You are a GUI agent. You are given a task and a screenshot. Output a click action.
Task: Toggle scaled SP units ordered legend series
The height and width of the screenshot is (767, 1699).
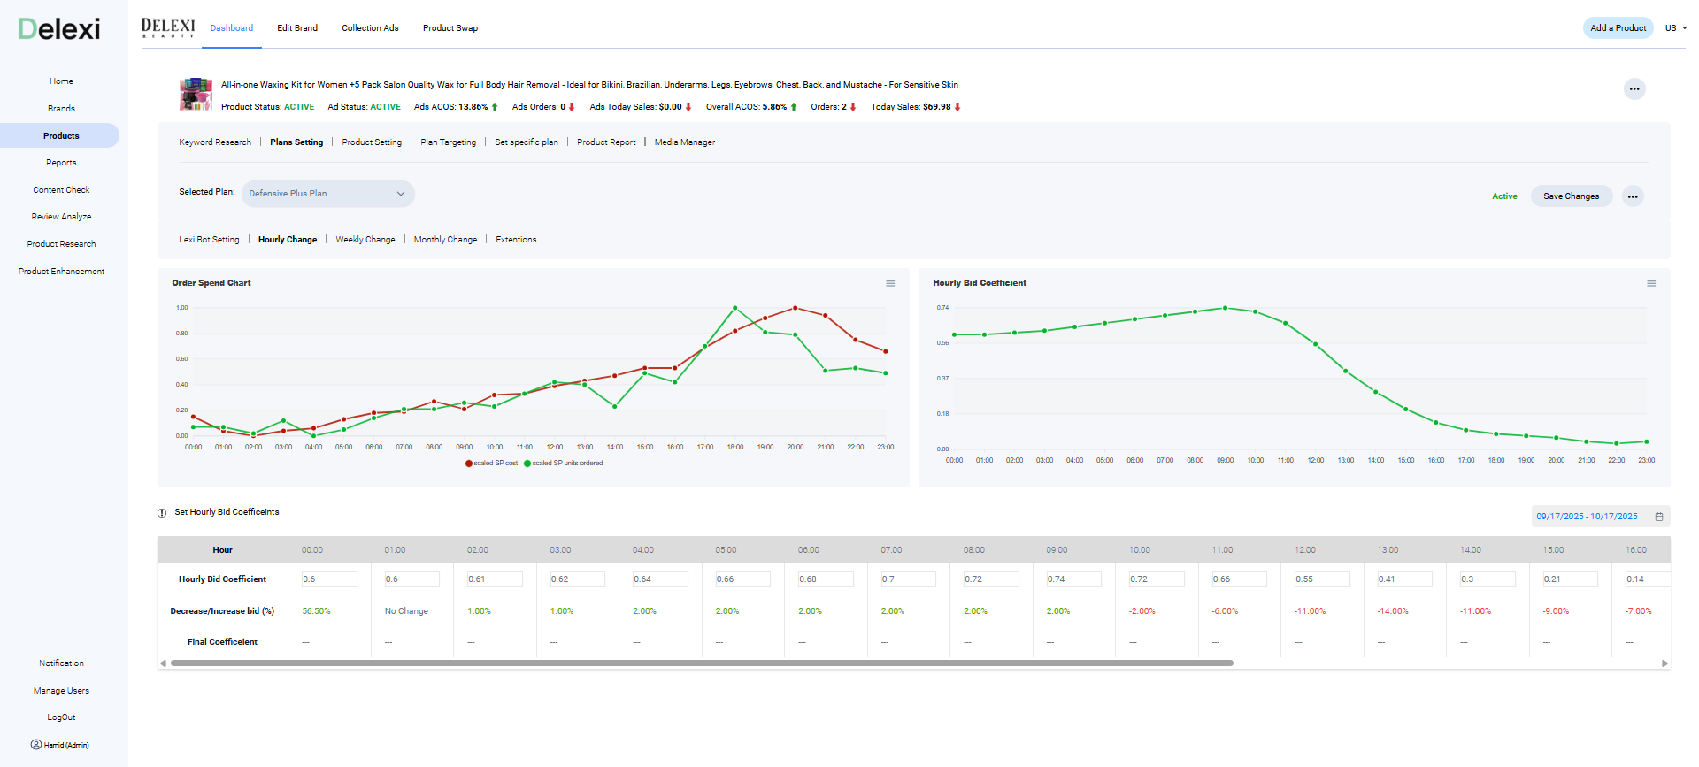click(564, 464)
